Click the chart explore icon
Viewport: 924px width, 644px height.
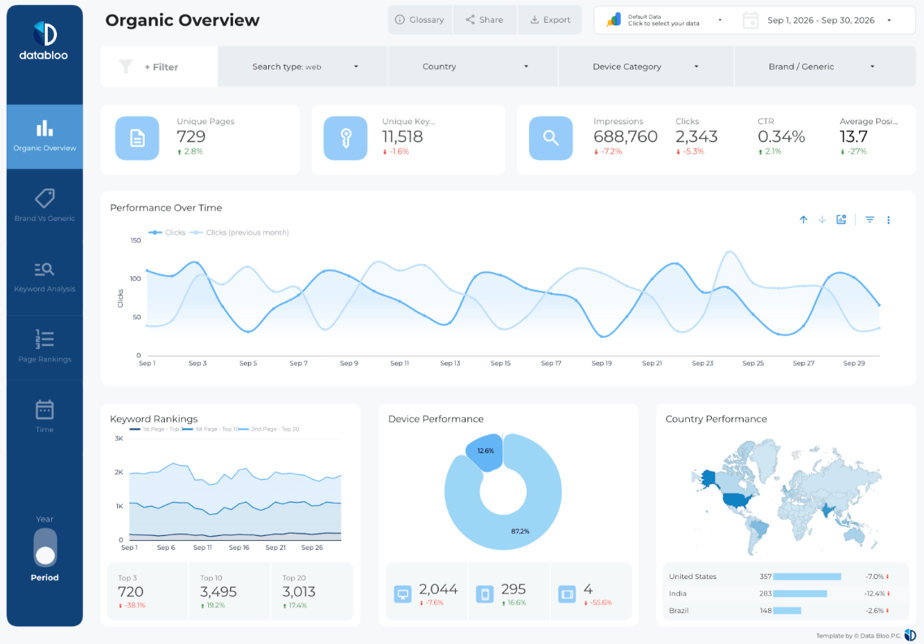pos(841,219)
